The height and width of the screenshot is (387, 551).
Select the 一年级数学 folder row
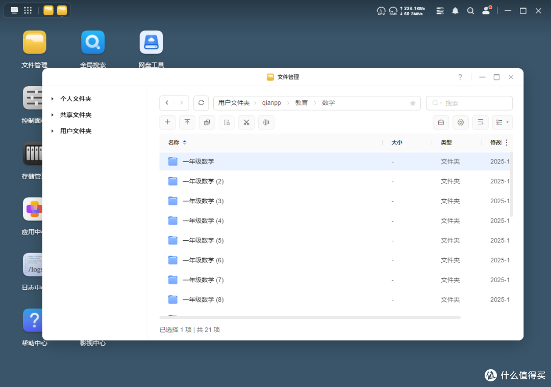[x=335, y=161]
